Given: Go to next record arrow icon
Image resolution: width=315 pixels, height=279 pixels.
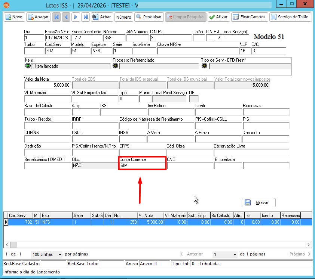Looking at the screenshot, I should point(76,17).
